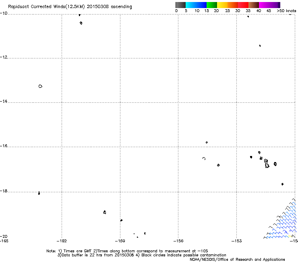This screenshot has width=298, height=262.
Task: Click the 'NOAA/NESDIS/Office of Research and Applications' credit
Action: (237, 260)
